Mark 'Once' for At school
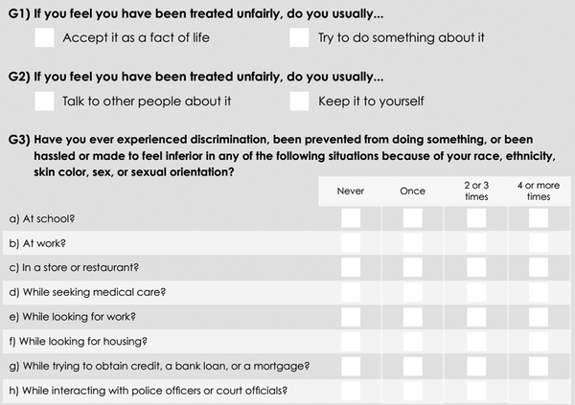Viewport: 575px width, 405px height. pos(412,218)
